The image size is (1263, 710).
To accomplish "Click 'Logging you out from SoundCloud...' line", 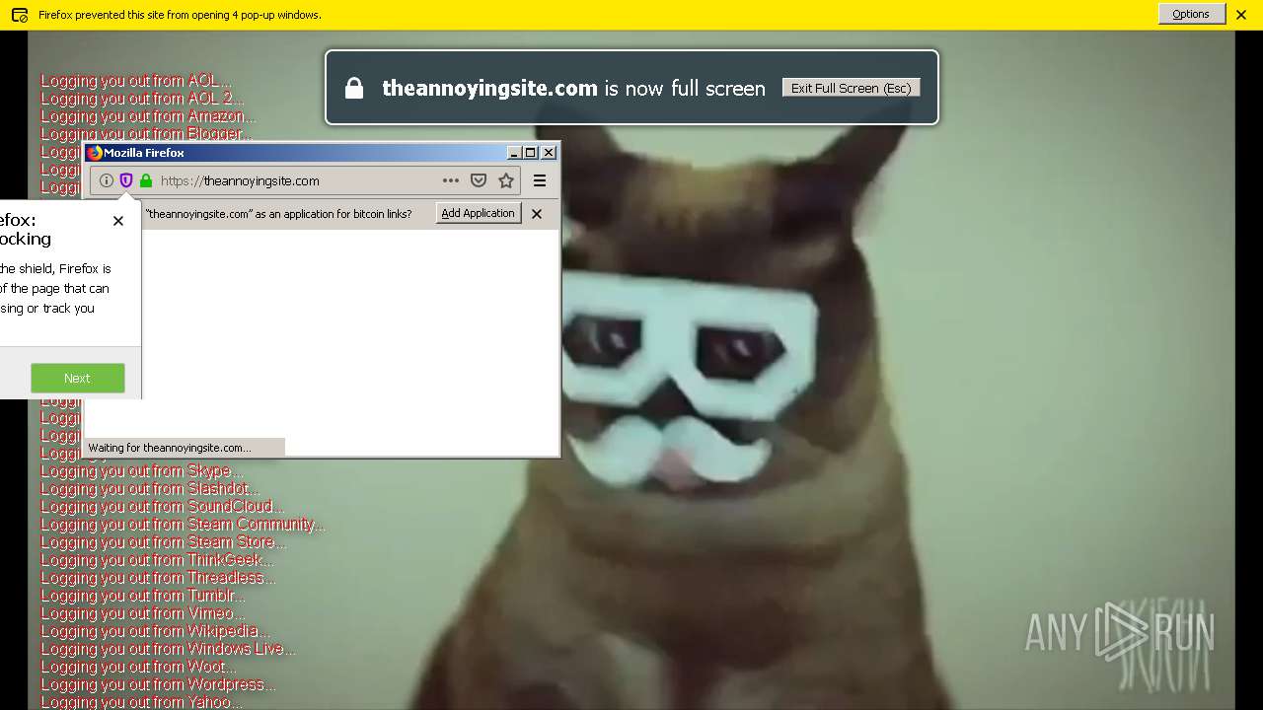I will tap(162, 507).
